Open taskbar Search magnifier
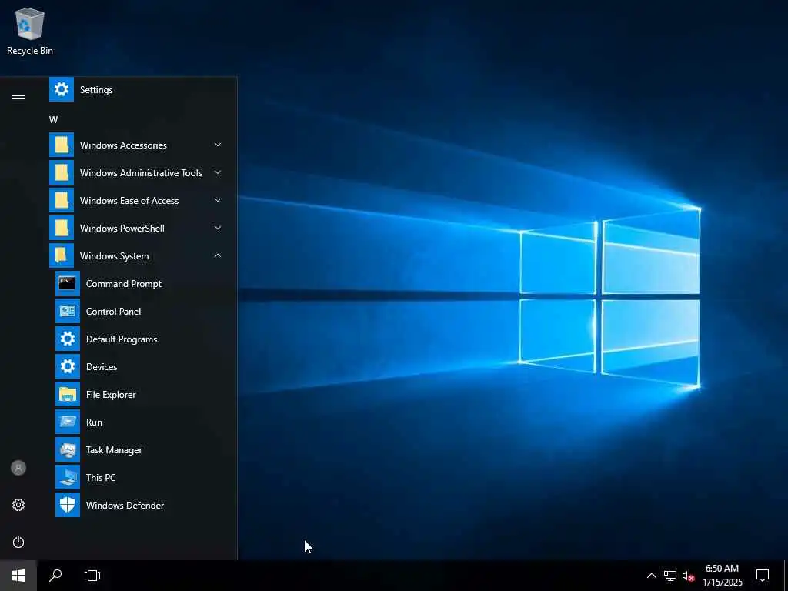Screen dimensions: 788x591 pos(55,576)
